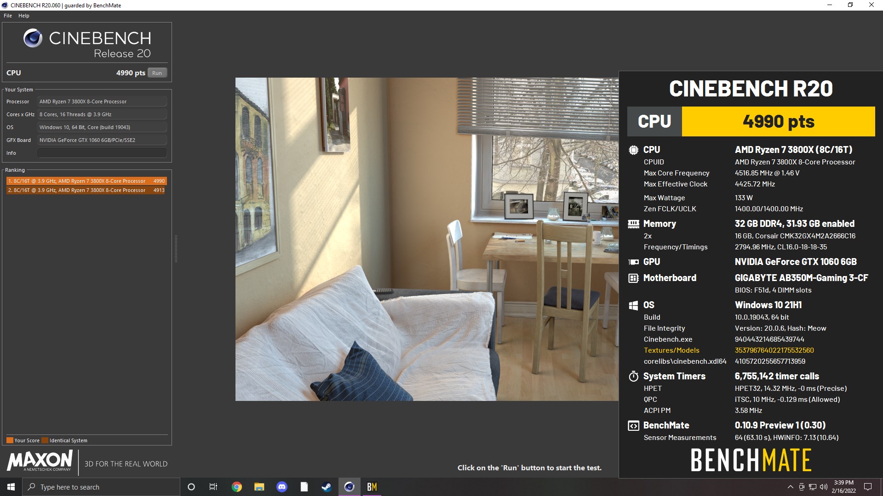Click the Identical System legend swatch

(x=45, y=440)
